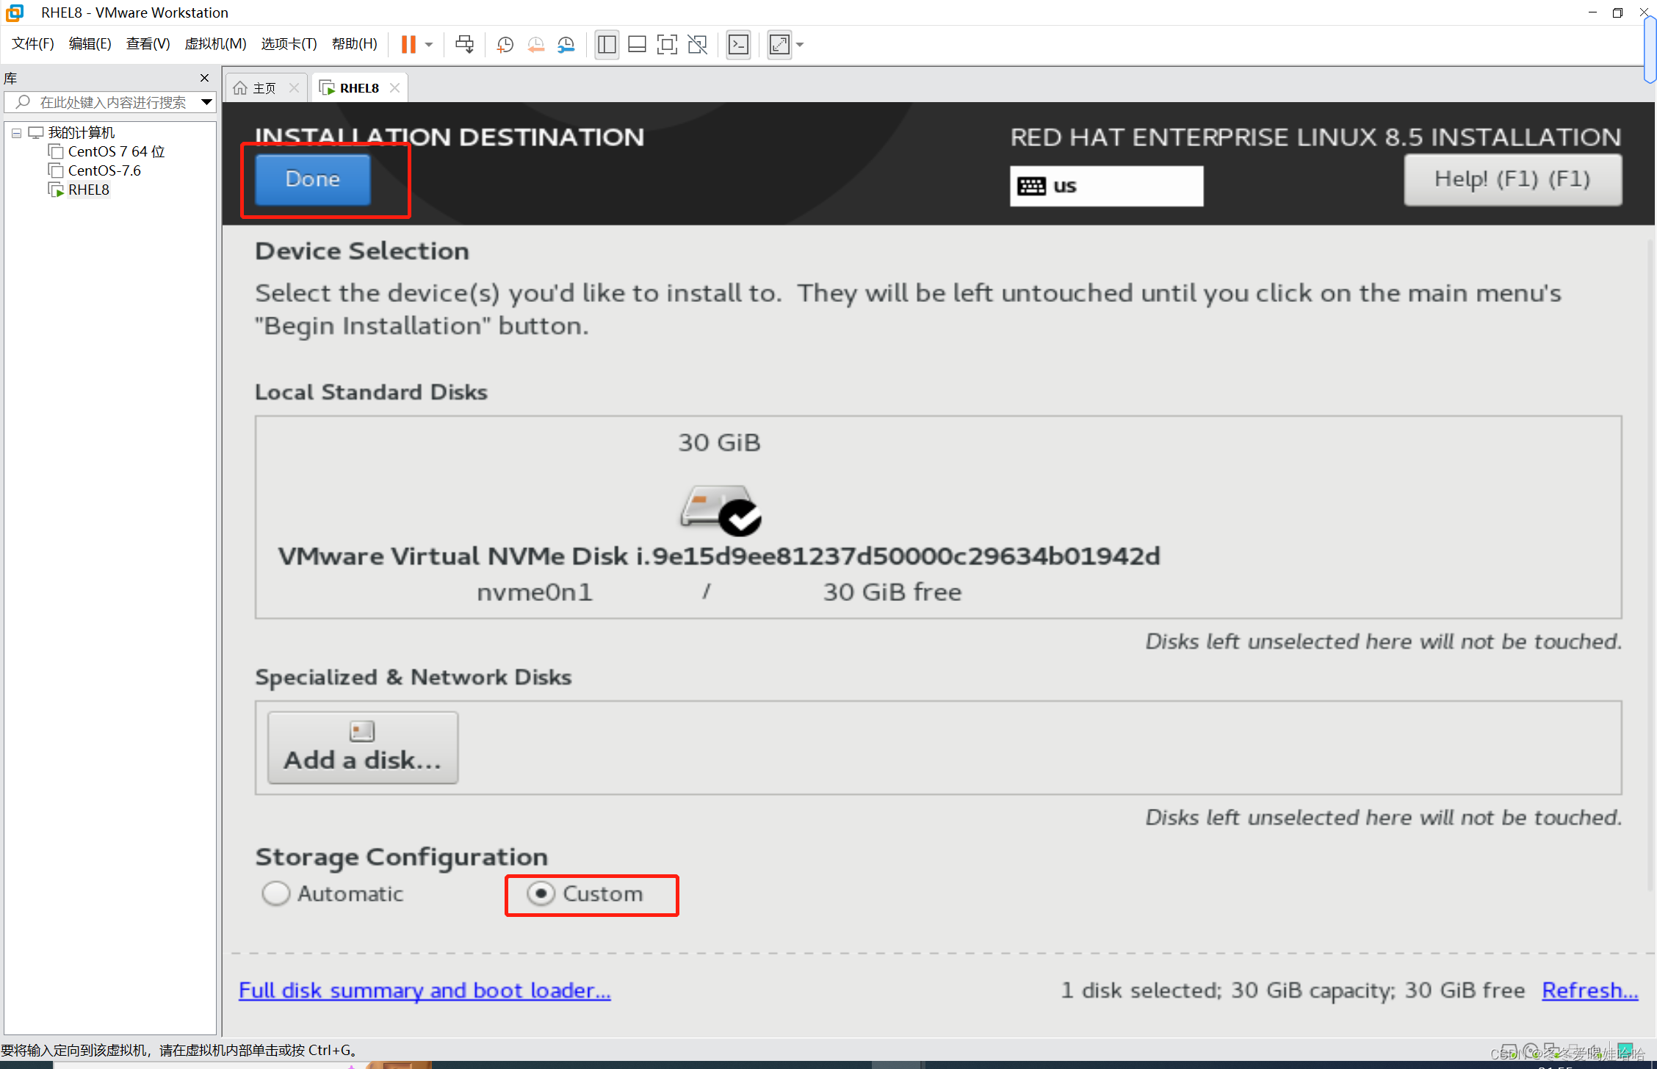Screen dimensions: 1657x1069
Task: Toggle the library sidebar view
Action: point(607,45)
